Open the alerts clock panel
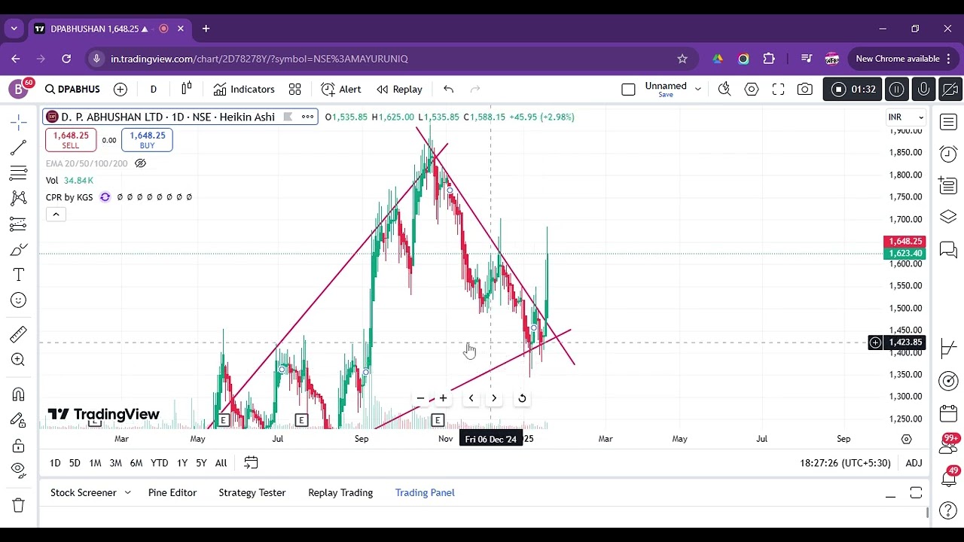The image size is (964, 542). (x=948, y=154)
